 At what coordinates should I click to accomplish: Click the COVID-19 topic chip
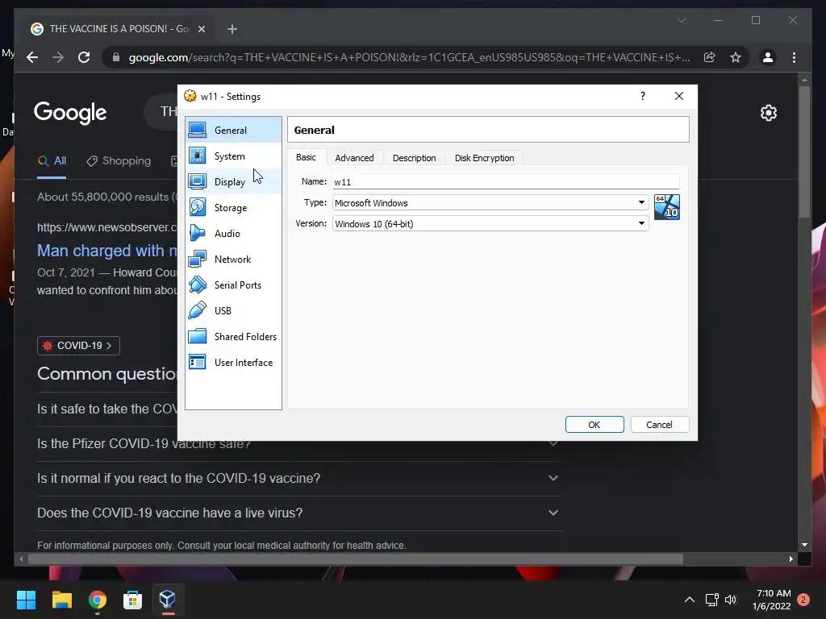point(78,346)
